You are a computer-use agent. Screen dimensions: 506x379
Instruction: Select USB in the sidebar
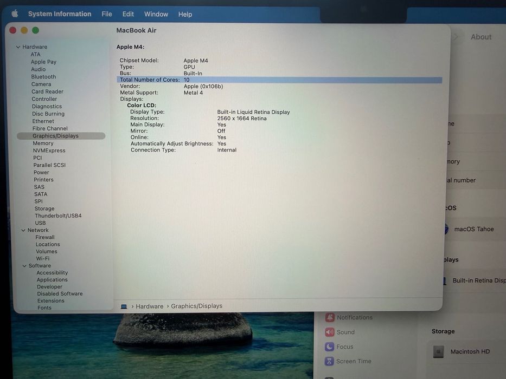pos(40,223)
